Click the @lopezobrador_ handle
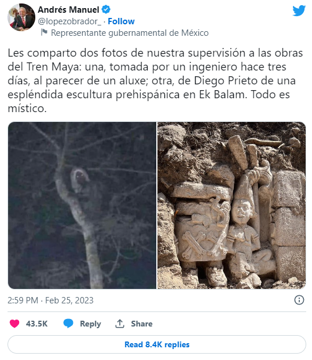Image resolution: width=312 pixels, height=360 pixels. click(69, 21)
